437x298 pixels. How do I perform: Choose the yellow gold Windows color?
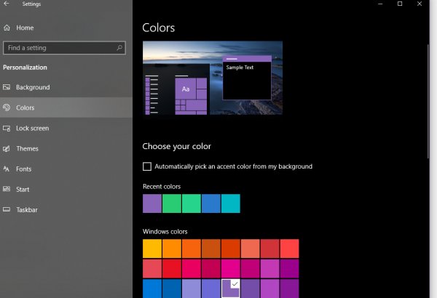pos(152,249)
